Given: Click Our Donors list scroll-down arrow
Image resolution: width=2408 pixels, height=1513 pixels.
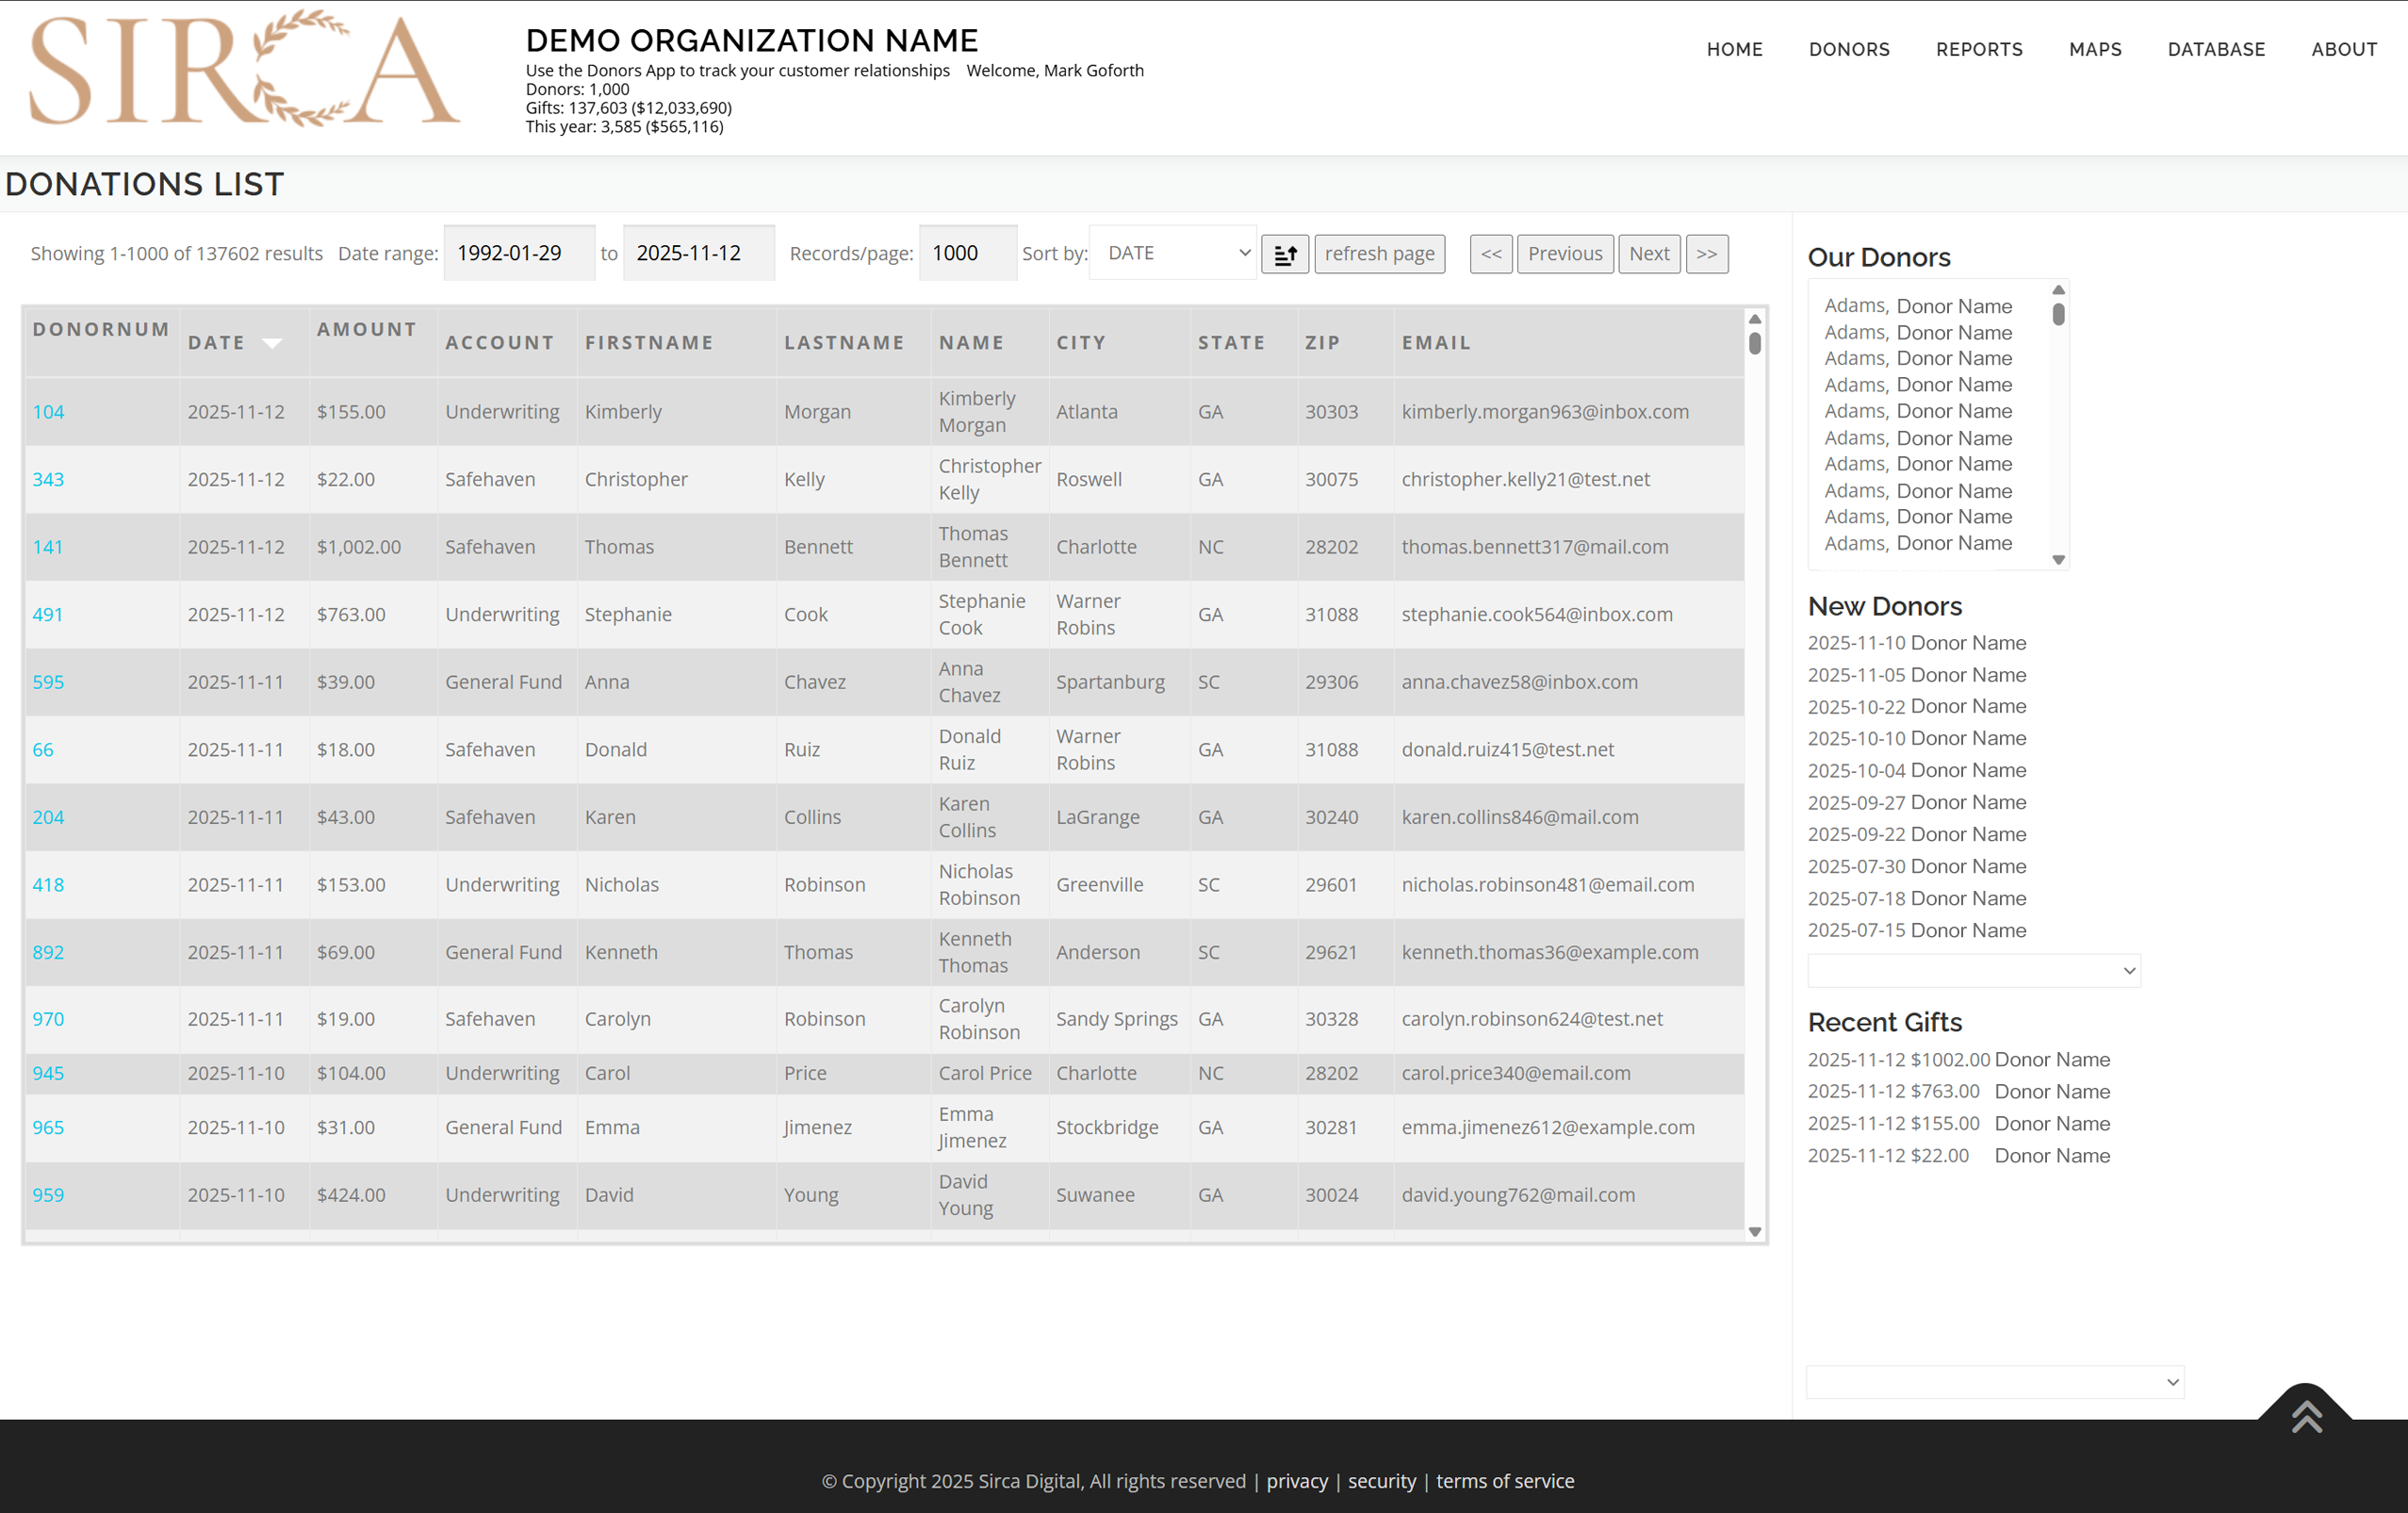Looking at the screenshot, I should pos(2058,560).
